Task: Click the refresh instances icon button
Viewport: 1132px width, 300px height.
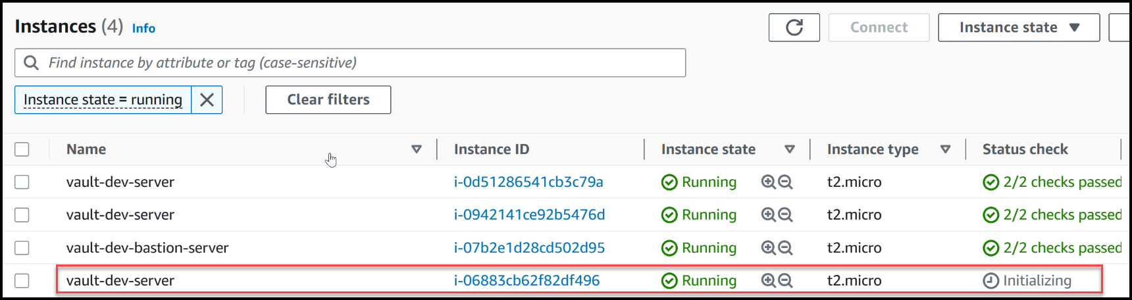Action: pyautogui.click(x=794, y=28)
